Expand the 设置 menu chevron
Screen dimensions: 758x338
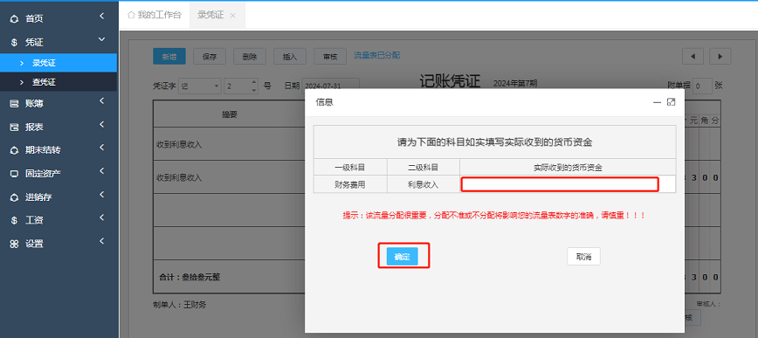click(101, 241)
